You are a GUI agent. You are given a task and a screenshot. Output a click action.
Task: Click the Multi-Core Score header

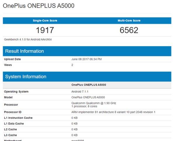pyautogui.click(x=129, y=21)
